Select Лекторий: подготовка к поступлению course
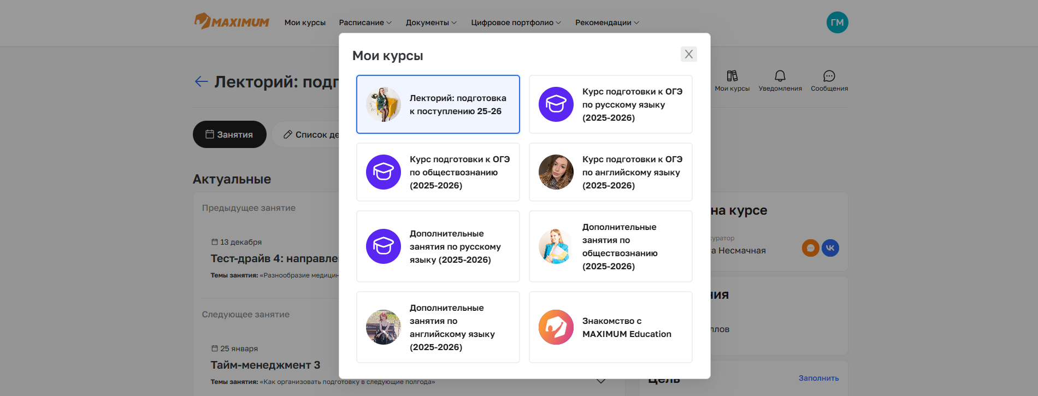The width and height of the screenshot is (1038, 396). 438,104
